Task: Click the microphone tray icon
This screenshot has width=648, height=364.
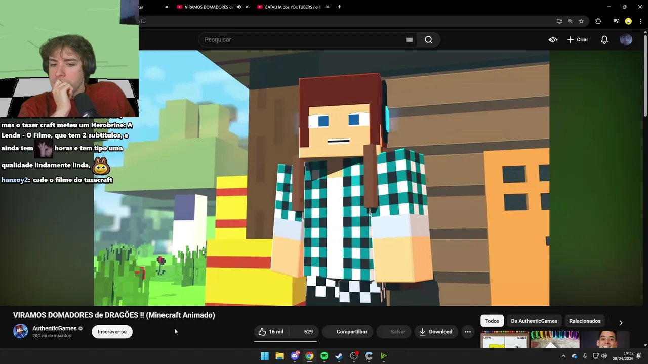Action: (585, 356)
